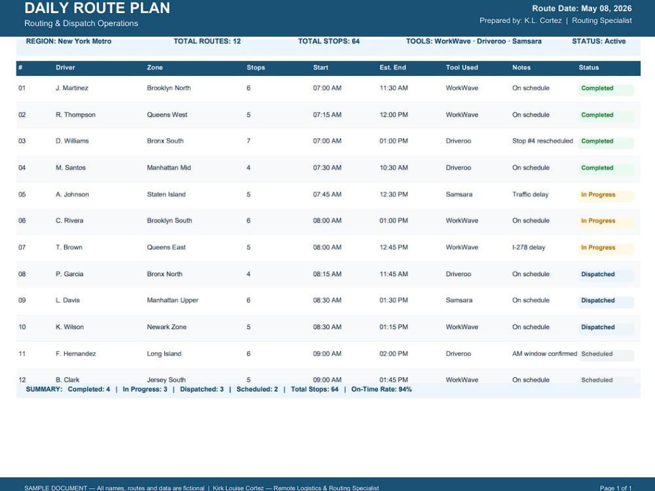Click the Newark Zone cell
The height and width of the screenshot is (491, 655).
tap(166, 327)
